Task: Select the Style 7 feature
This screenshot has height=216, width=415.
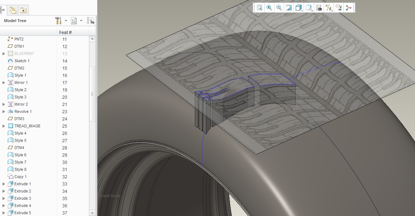Action: (x=20, y=162)
